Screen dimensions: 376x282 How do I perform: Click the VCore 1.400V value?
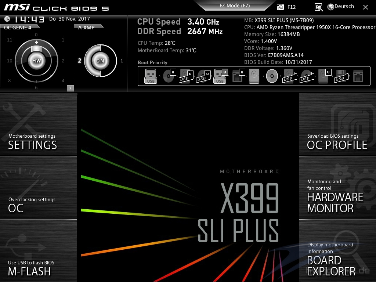(x=269, y=41)
